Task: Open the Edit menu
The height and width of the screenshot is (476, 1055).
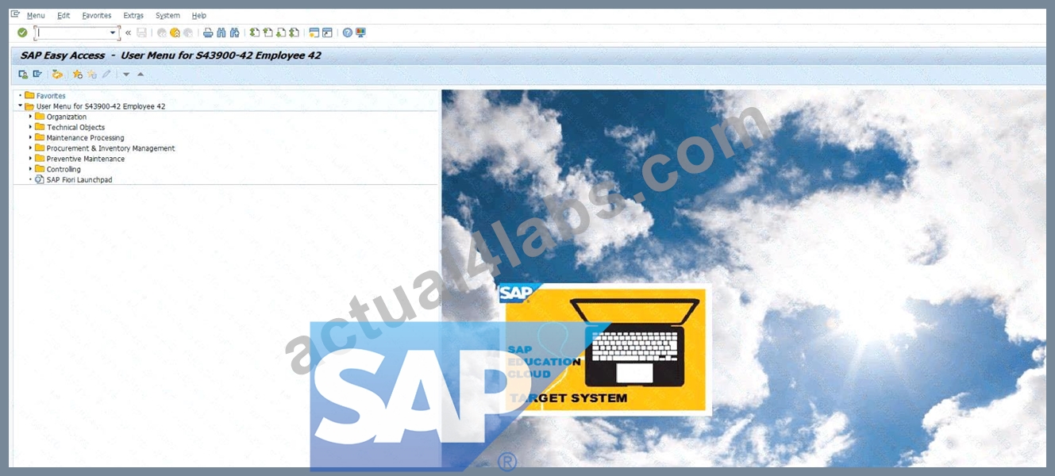Action: [64, 15]
